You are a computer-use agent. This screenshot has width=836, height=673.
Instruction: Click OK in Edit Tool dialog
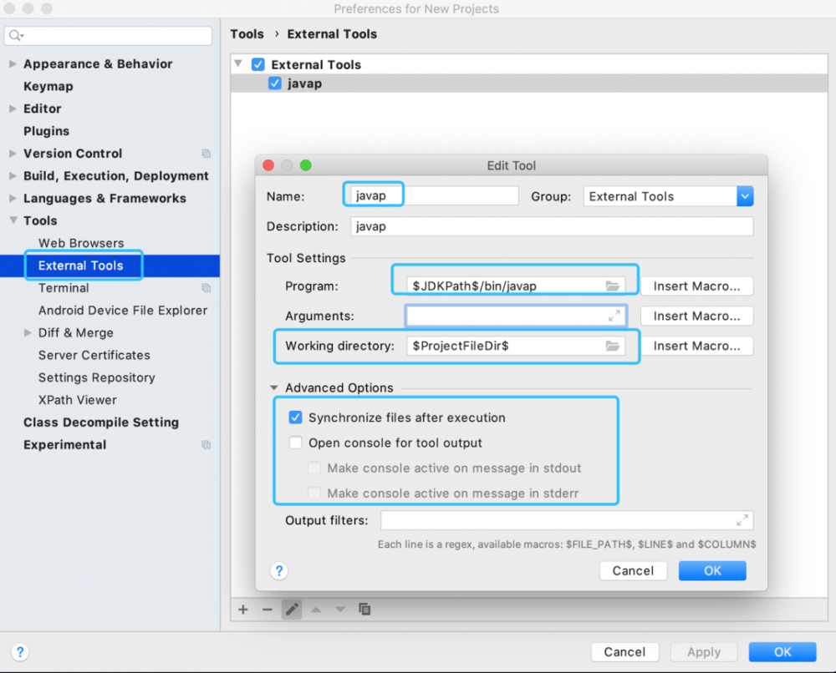pos(712,571)
